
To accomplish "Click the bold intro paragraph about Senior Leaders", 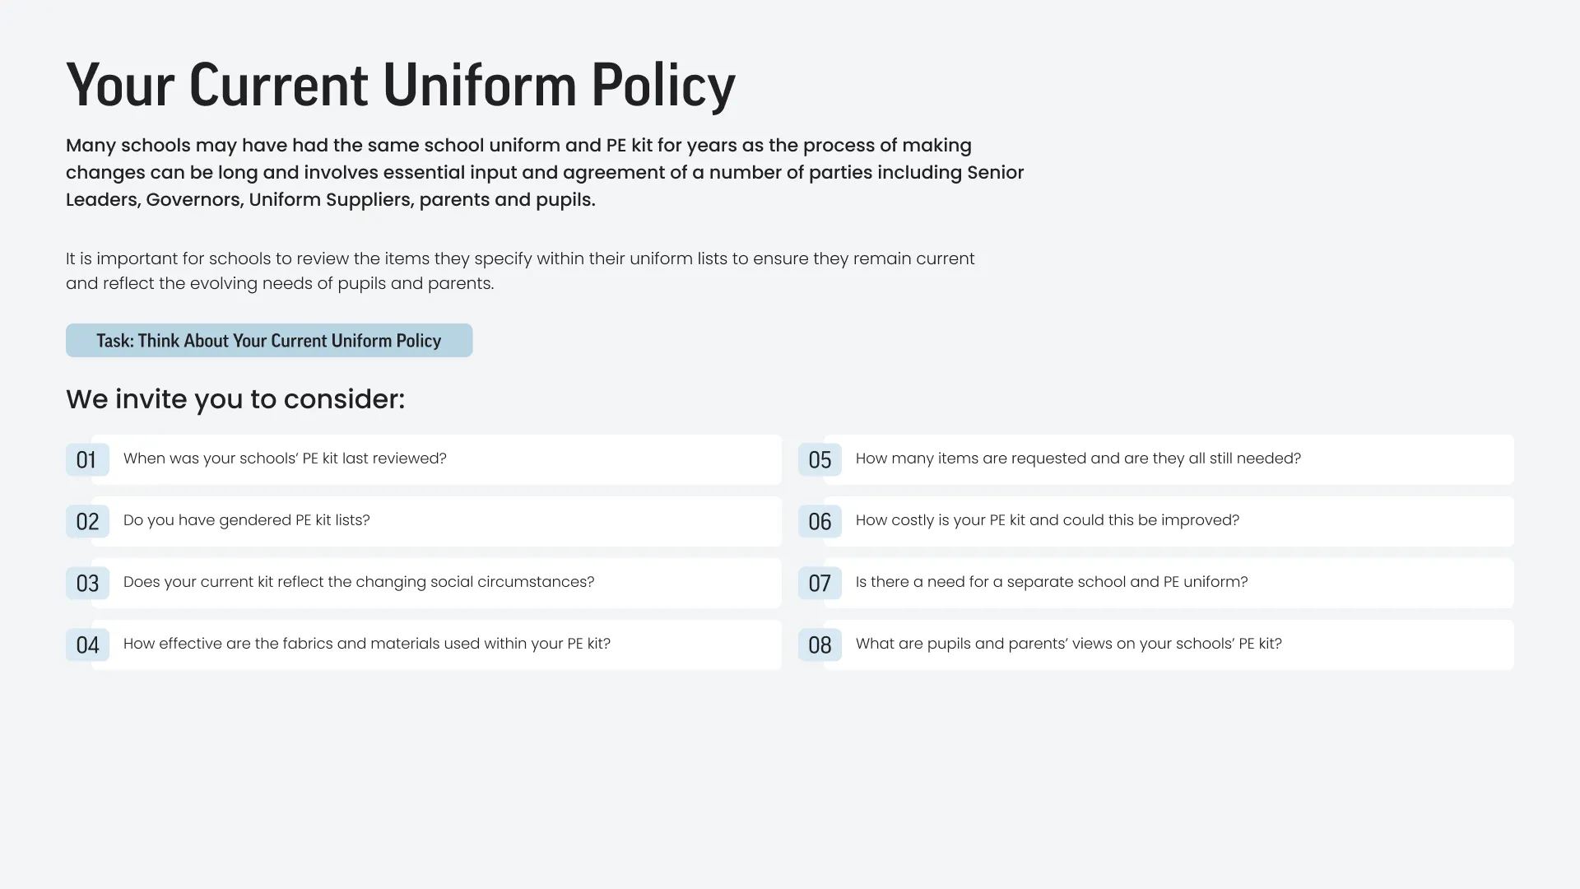I will 545,173.
